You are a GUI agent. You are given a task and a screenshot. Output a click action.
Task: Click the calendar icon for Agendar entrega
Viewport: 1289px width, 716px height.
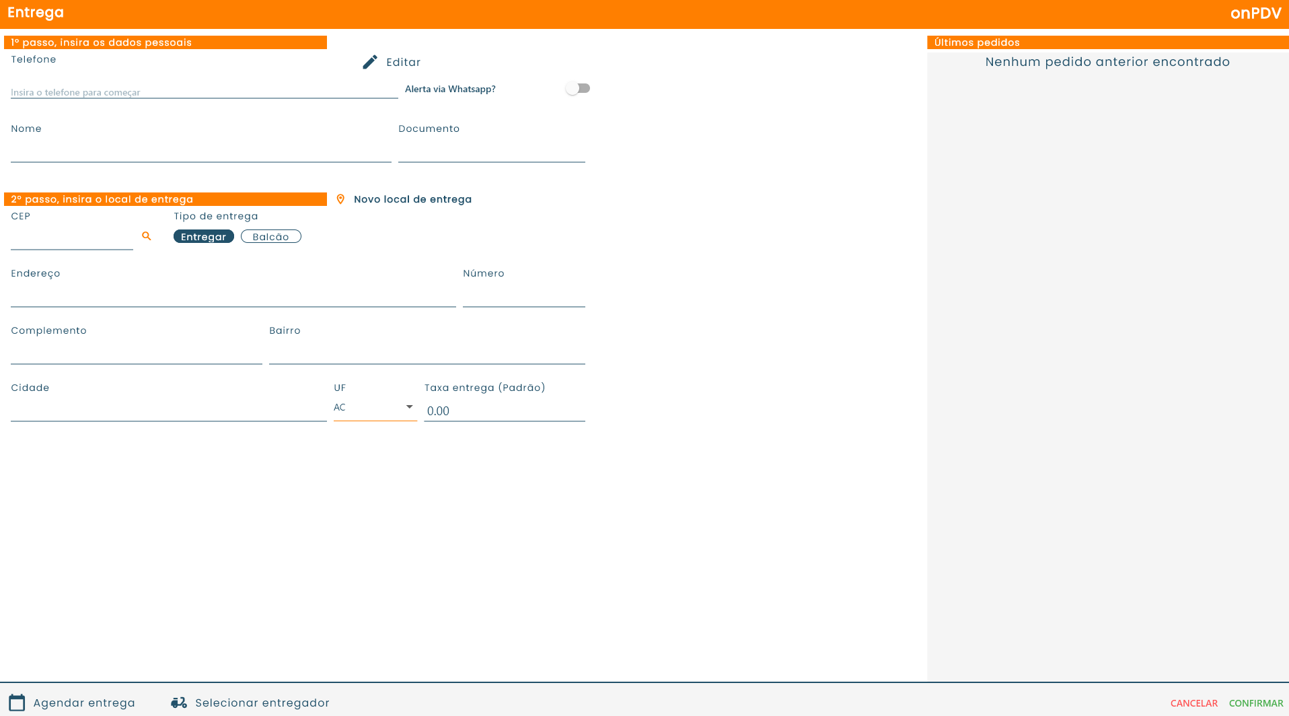[17, 703]
